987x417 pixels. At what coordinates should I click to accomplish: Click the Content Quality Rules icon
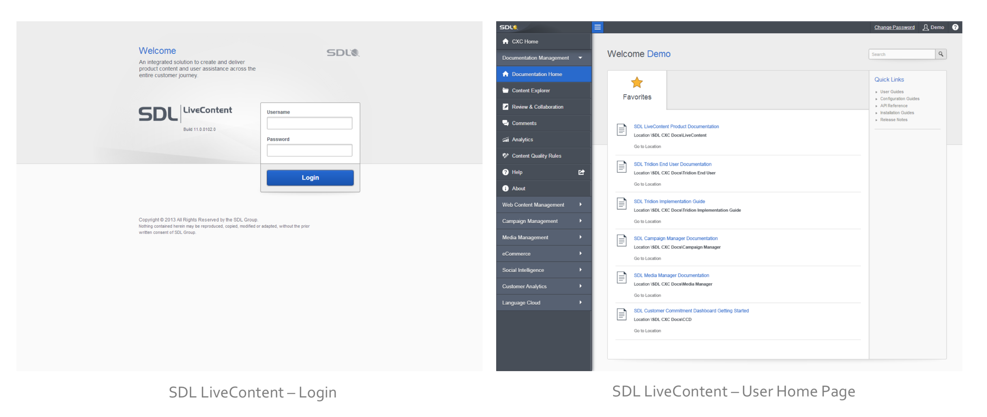[x=505, y=156]
